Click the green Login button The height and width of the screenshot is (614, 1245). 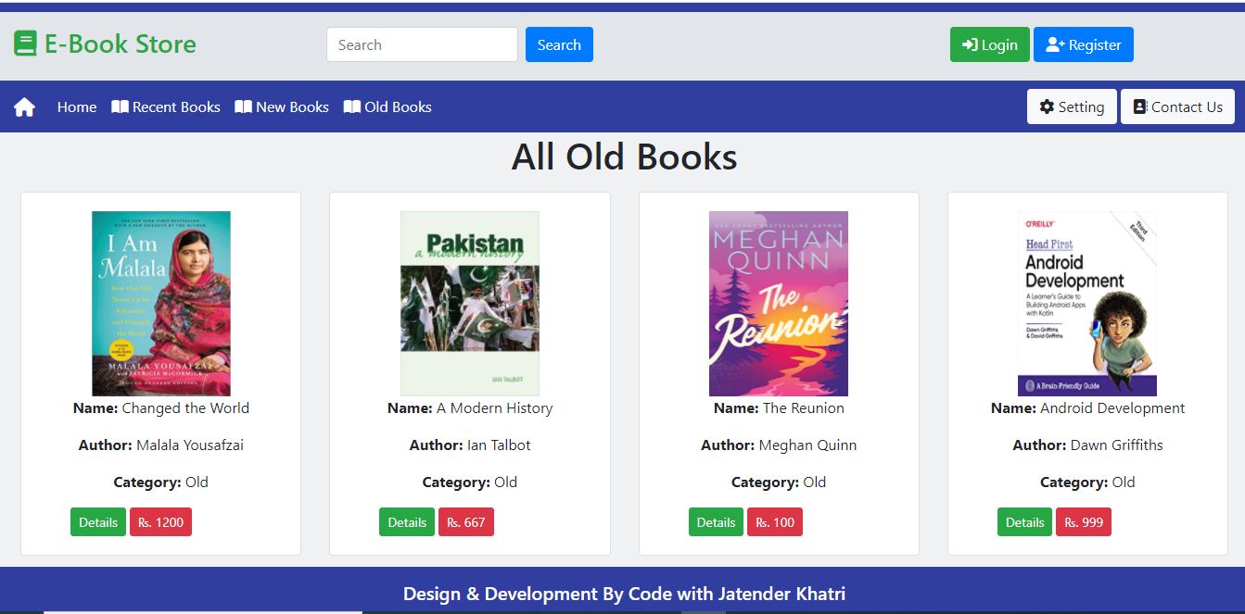989,44
